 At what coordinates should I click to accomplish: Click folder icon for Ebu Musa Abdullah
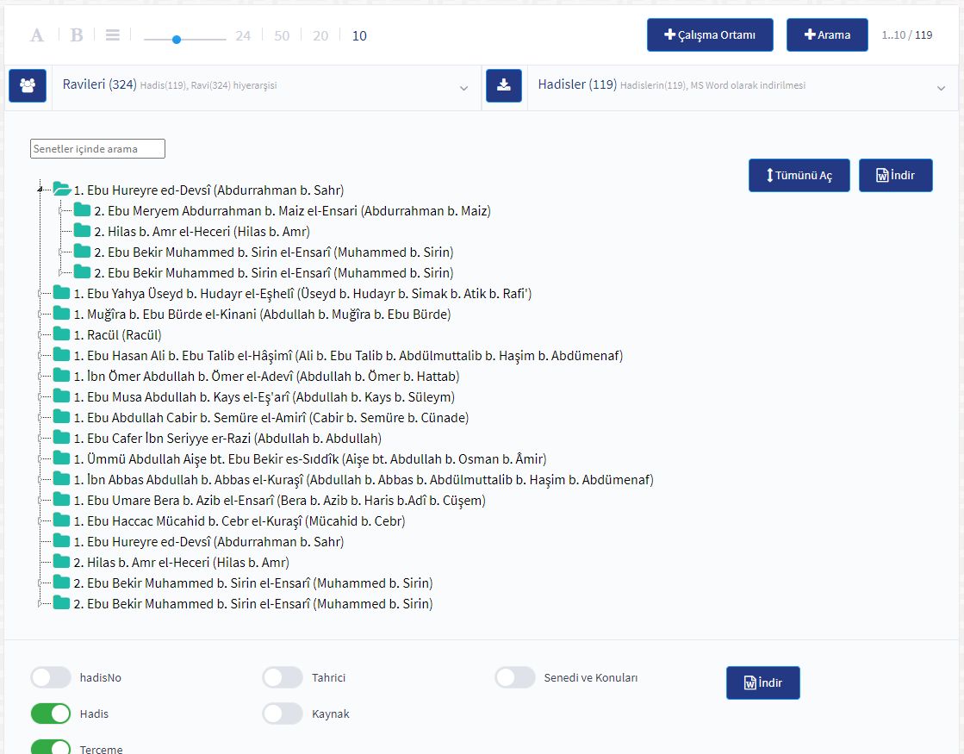coord(61,396)
